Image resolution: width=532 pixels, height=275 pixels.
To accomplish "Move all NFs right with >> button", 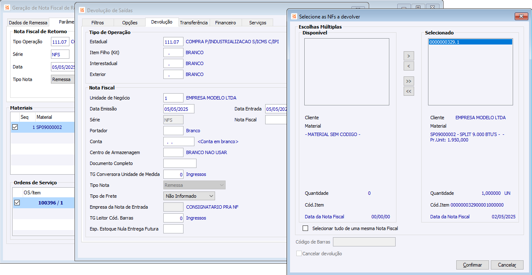I will (x=409, y=81).
